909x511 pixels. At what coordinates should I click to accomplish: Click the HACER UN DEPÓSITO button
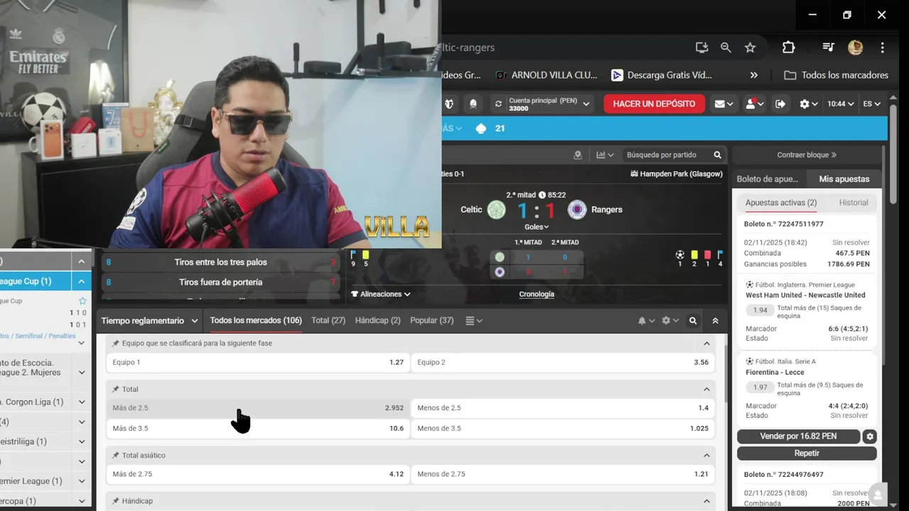(654, 104)
